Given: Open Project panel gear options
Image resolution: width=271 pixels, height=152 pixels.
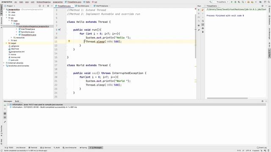Looking at the screenshot, I should coord(48,6).
